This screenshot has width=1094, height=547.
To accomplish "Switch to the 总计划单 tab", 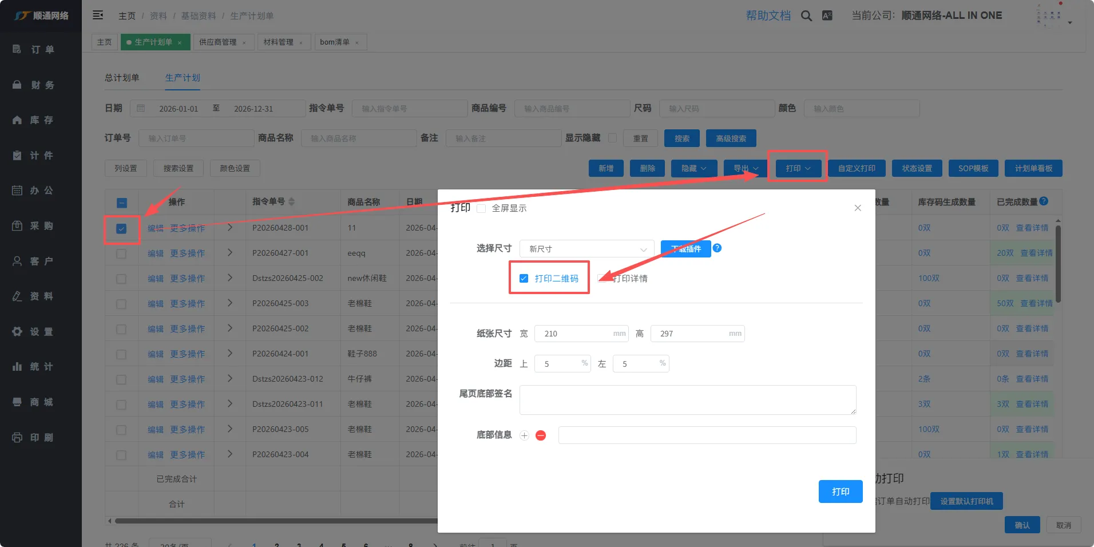I will pyautogui.click(x=122, y=78).
